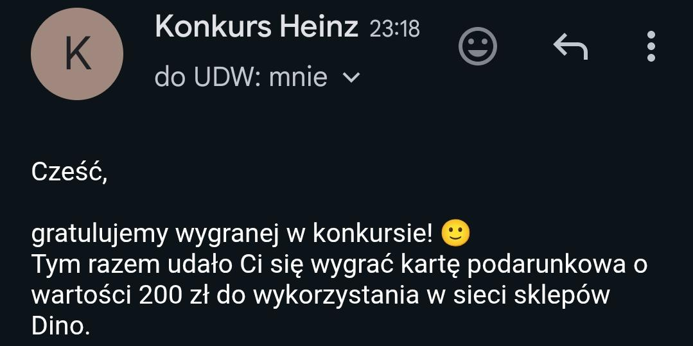Expand recipient details with the chevron
The width and height of the screenshot is (693, 346).
352,78
